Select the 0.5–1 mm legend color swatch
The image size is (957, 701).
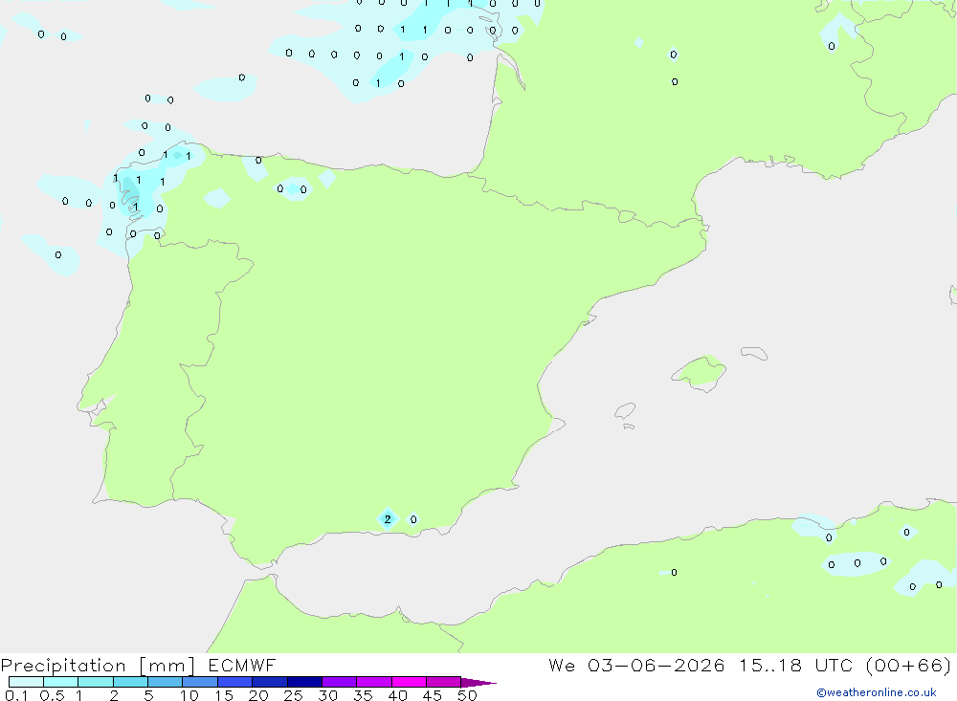[61, 682]
